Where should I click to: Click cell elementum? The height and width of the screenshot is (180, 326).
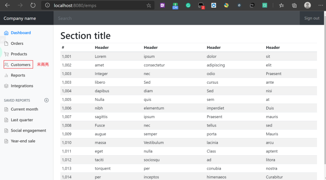pos(154,108)
